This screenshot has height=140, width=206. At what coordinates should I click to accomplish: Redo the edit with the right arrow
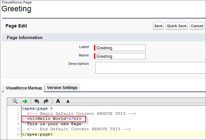click(x=46, y=101)
